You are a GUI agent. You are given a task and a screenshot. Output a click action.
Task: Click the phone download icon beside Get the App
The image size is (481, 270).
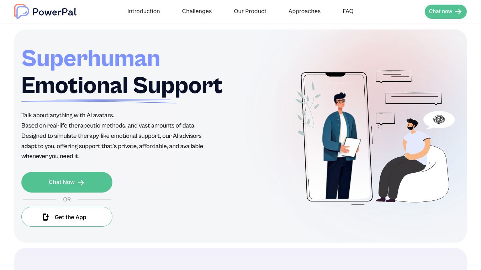[46, 217]
